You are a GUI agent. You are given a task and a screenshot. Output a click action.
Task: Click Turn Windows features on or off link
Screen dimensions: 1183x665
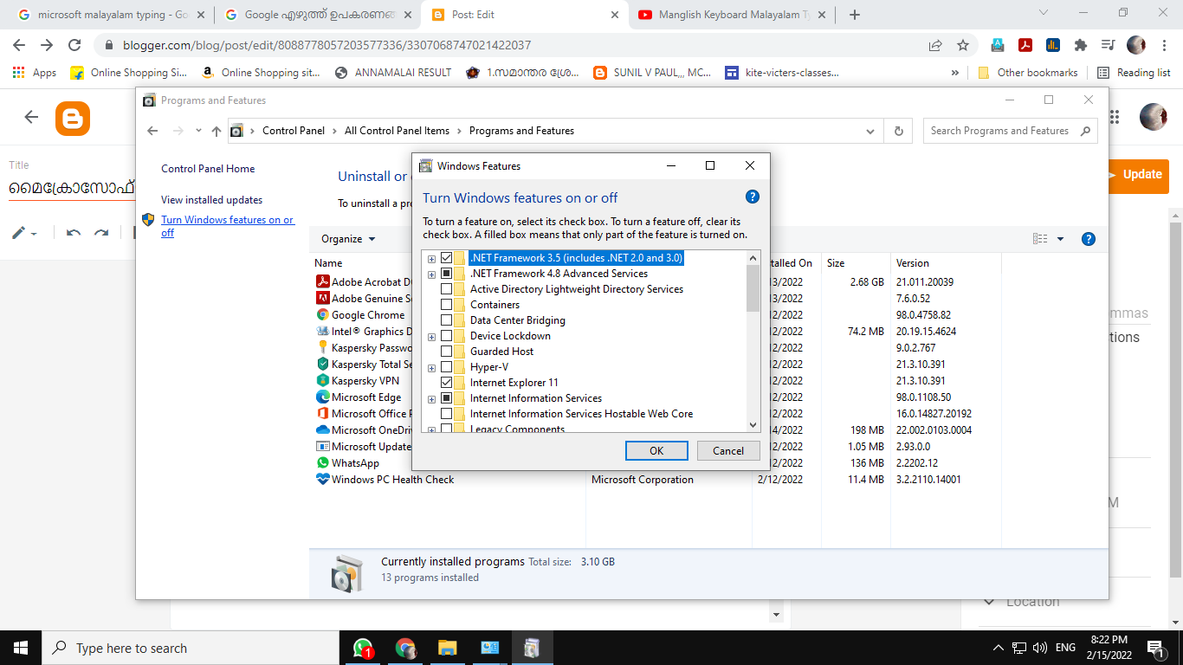click(228, 226)
